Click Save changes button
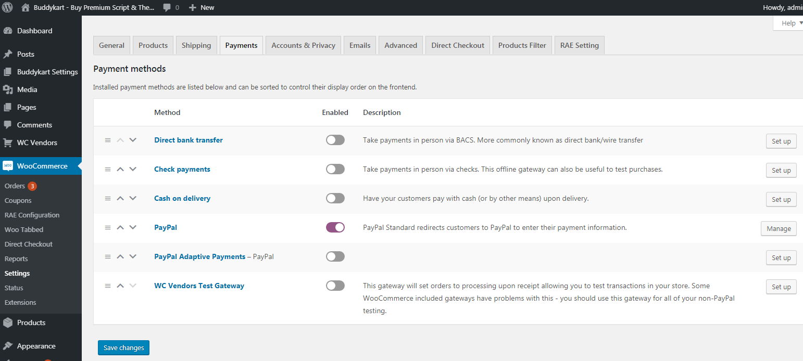This screenshot has height=361, width=803. point(123,347)
